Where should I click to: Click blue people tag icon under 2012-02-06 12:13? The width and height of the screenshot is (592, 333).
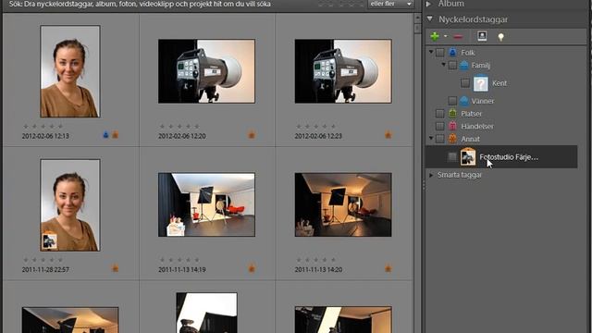click(105, 135)
